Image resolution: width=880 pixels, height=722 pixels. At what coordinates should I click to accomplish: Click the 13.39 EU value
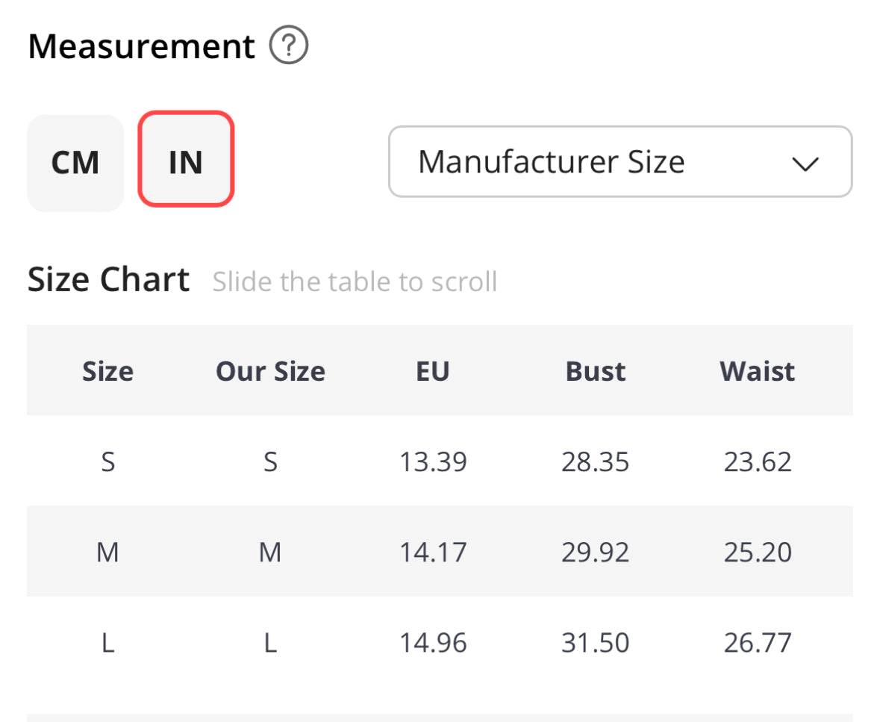(x=433, y=462)
